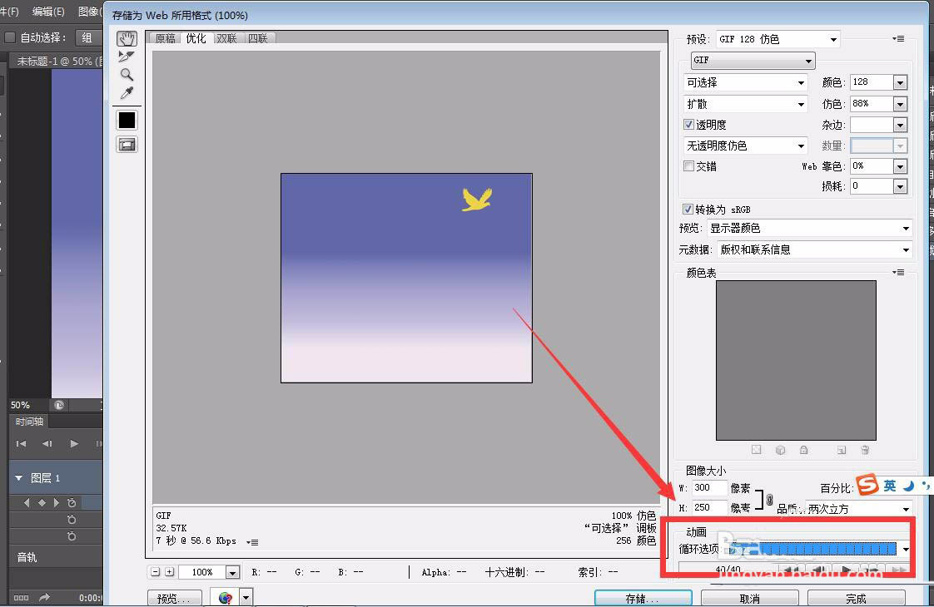Click the width W input field

point(709,488)
